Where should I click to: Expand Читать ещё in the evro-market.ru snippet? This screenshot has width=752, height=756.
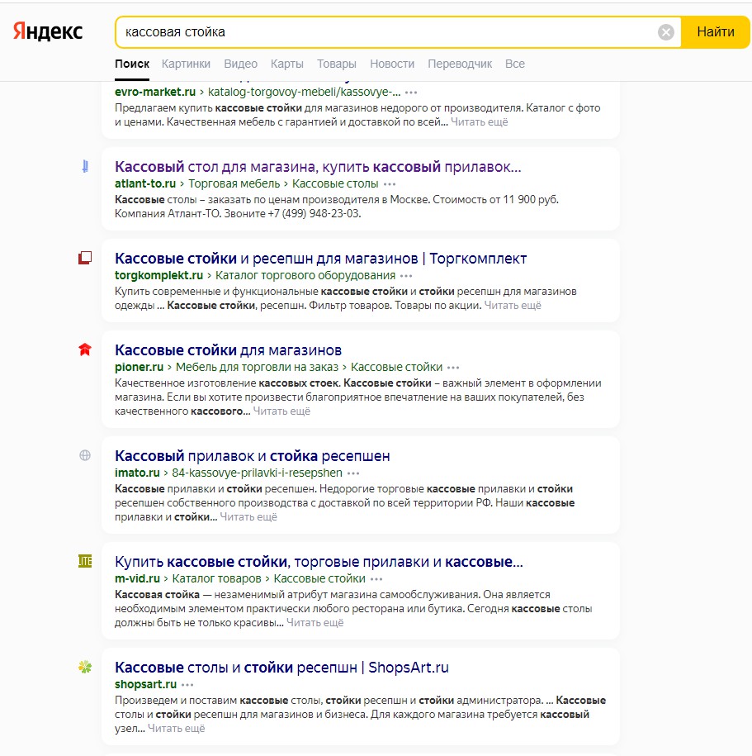480,122
